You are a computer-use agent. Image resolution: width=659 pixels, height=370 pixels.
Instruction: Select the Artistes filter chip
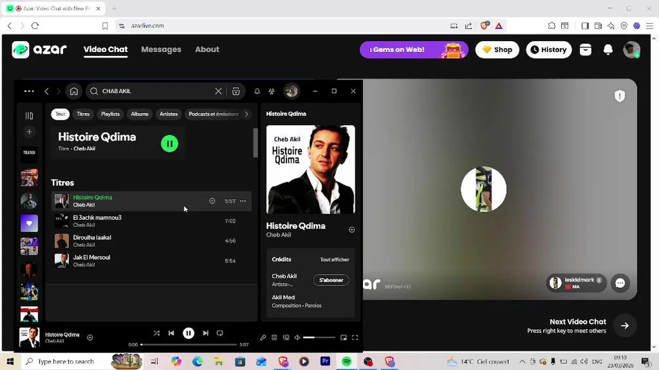point(168,114)
